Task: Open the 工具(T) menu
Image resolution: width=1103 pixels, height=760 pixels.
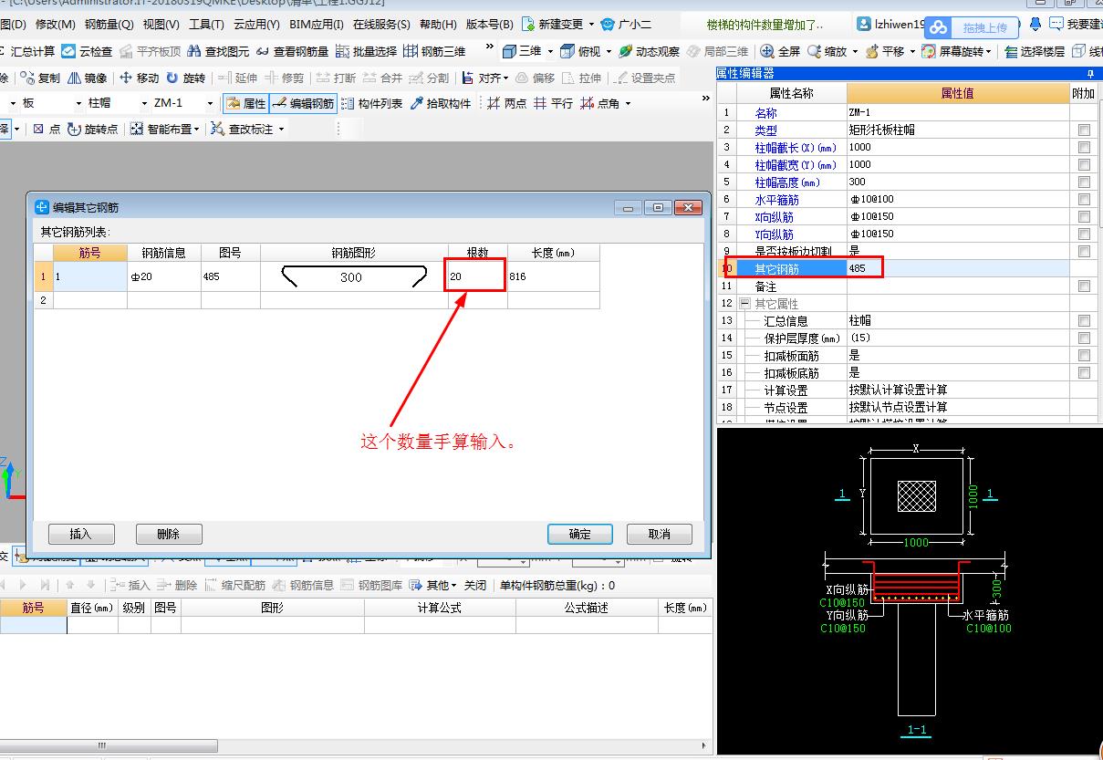Action: click(x=206, y=25)
